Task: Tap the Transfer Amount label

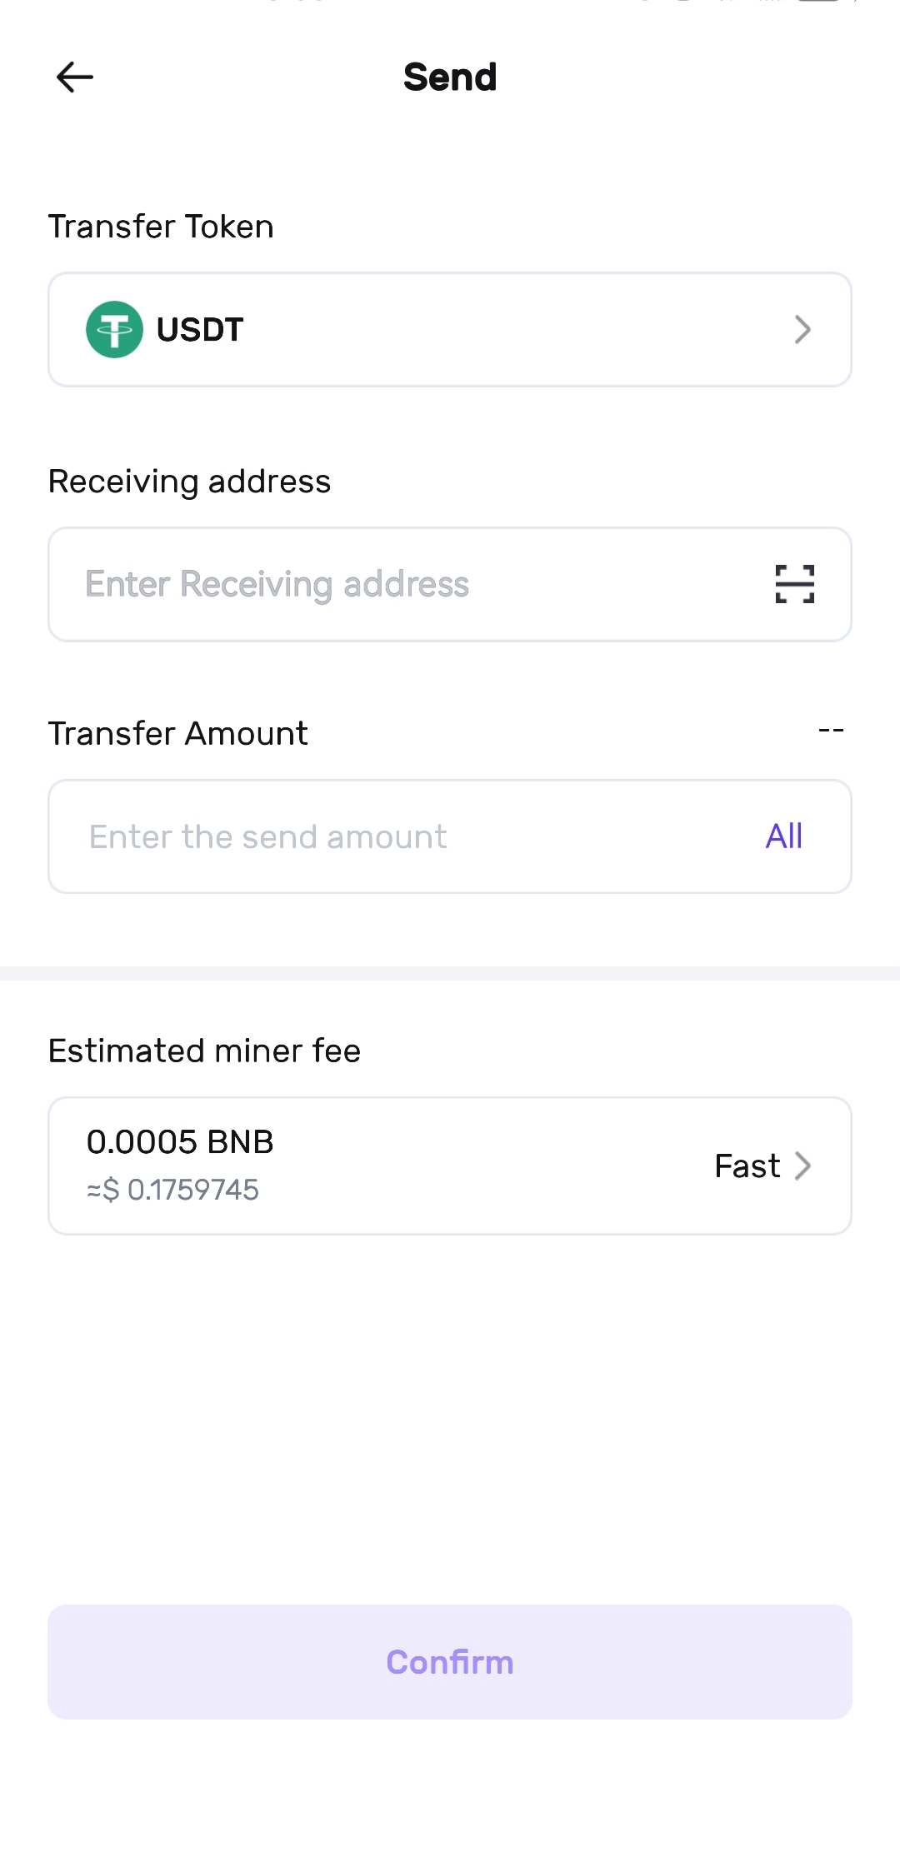Action: coord(177,734)
